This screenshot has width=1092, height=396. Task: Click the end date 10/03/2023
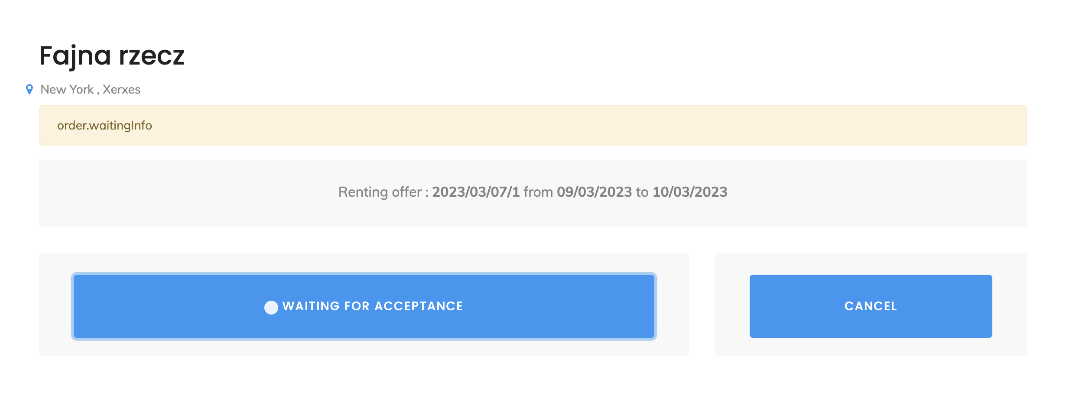[690, 192]
